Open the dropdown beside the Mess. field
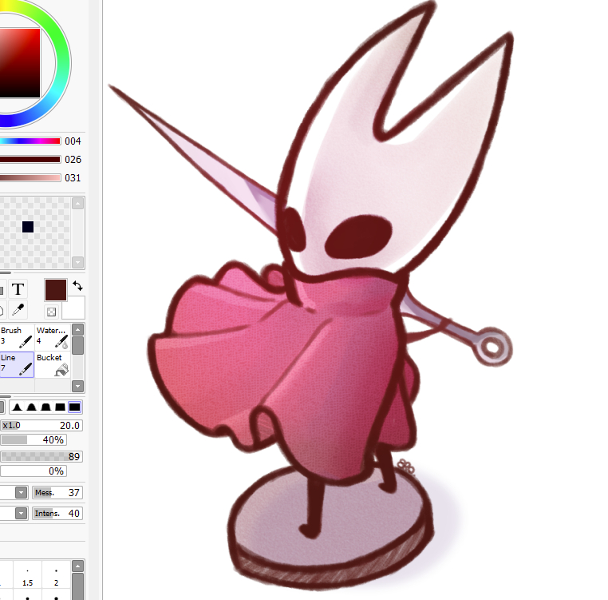Screen dimensions: 608x600 tap(22, 493)
